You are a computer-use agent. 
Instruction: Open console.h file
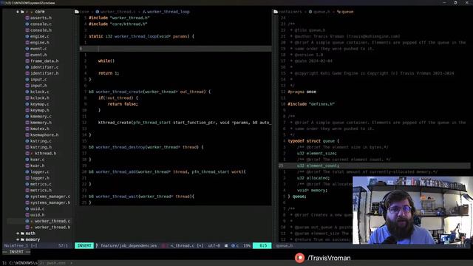(x=41, y=30)
